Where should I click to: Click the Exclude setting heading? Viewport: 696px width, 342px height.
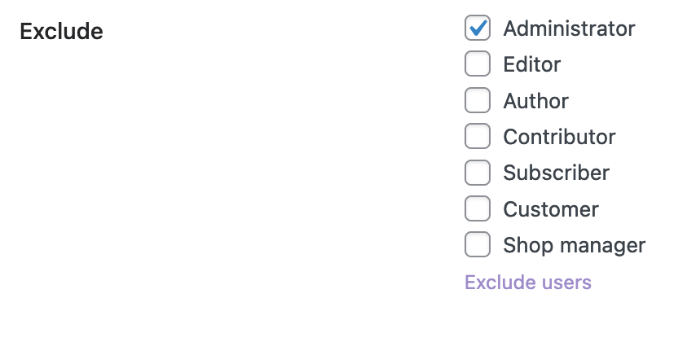61,32
